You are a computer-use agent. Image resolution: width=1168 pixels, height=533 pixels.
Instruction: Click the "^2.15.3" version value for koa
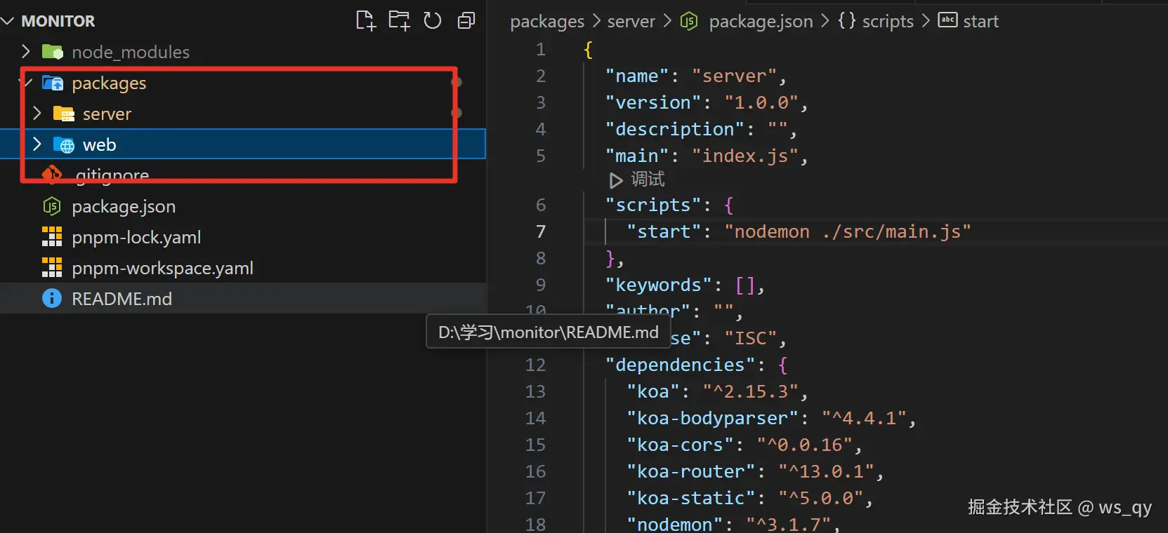point(750,391)
